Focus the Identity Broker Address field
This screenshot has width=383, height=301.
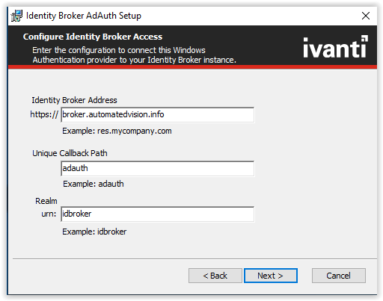point(158,115)
